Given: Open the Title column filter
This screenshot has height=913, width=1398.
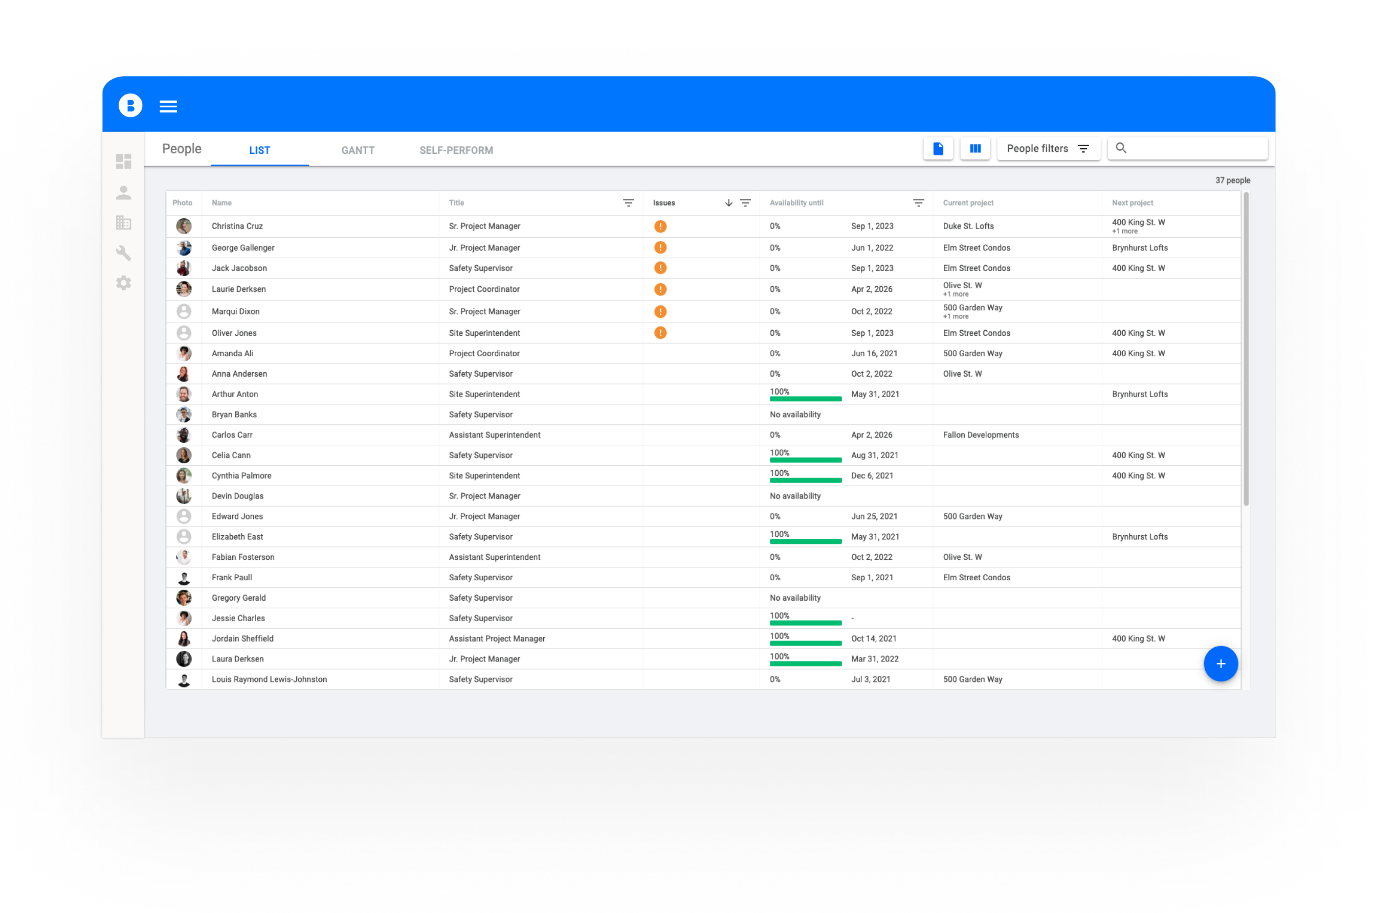Looking at the screenshot, I should pos(629,202).
